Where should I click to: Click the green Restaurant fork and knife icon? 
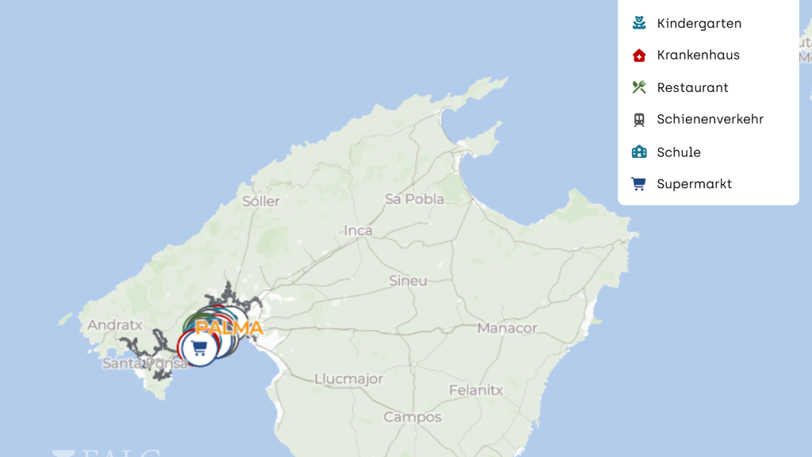pyautogui.click(x=639, y=87)
